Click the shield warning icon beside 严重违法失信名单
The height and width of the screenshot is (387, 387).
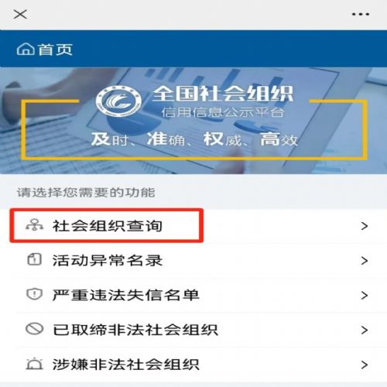(34, 294)
